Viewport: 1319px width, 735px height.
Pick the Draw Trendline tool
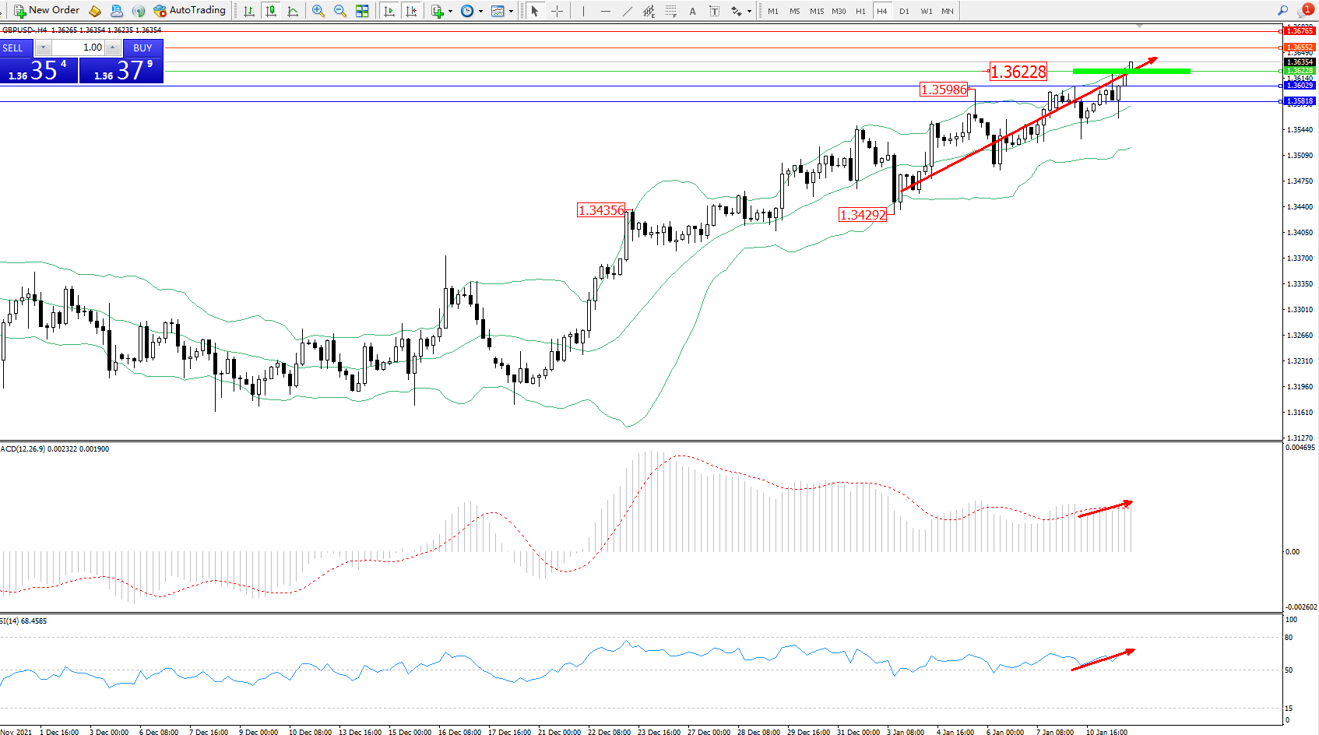628,11
